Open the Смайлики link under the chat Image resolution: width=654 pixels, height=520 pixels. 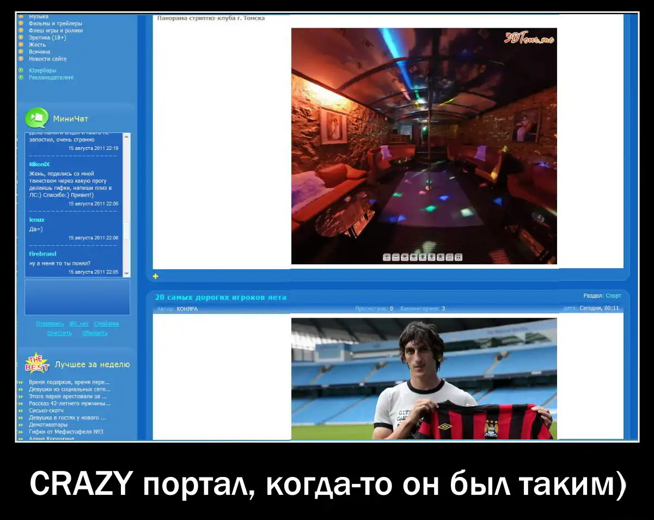click(x=106, y=324)
